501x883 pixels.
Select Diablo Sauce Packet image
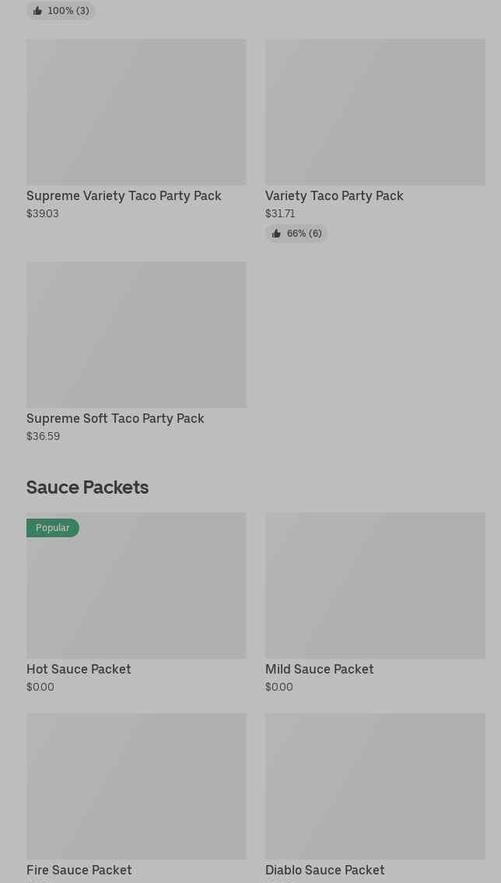pos(375,786)
